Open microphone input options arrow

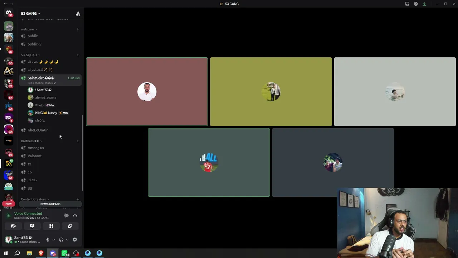coord(53,240)
